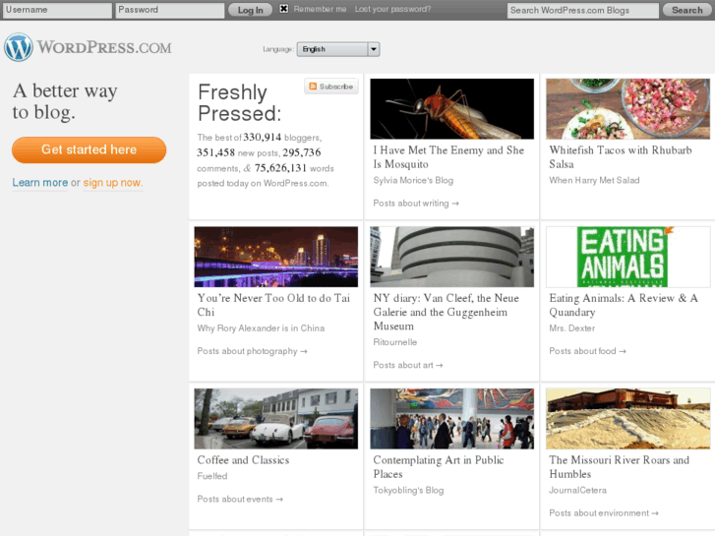The height and width of the screenshot is (536, 715).
Task: Click the Log In button
Action: (250, 10)
